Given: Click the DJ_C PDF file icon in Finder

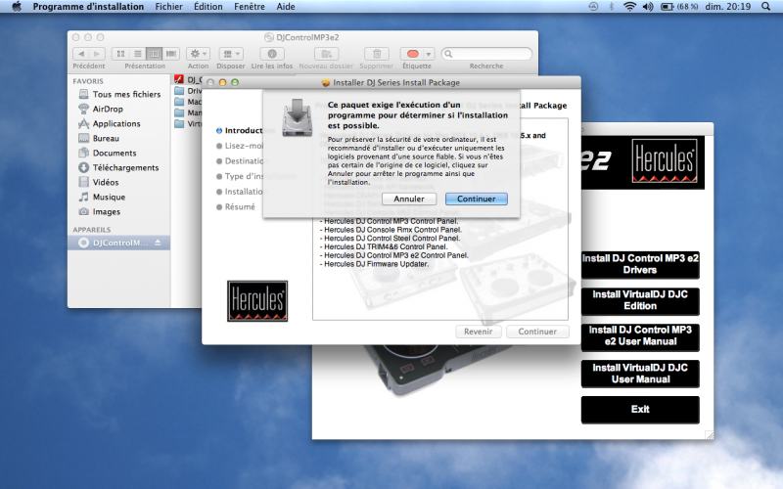Looking at the screenshot, I should (x=179, y=79).
